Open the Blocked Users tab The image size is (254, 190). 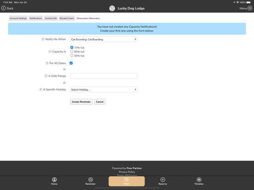click(67, 18)
